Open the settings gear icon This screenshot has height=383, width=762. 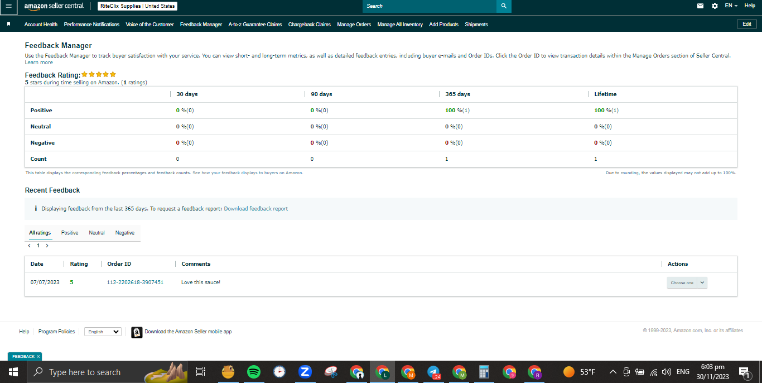(715, 6)
